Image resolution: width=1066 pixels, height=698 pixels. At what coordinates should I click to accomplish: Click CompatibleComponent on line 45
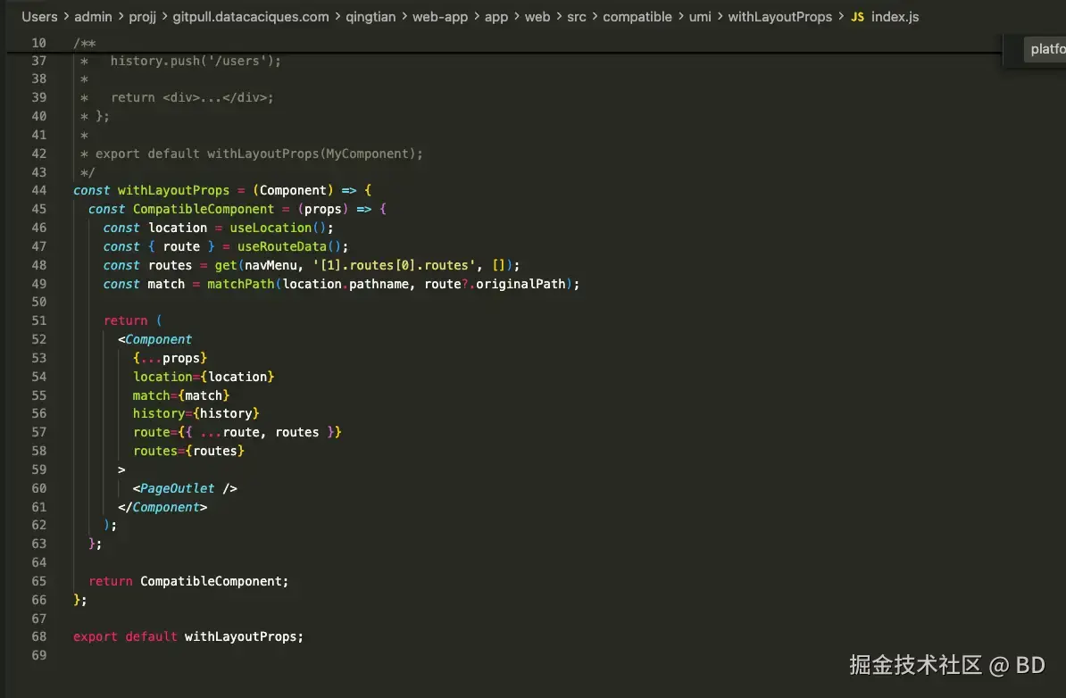click(204, 209)
